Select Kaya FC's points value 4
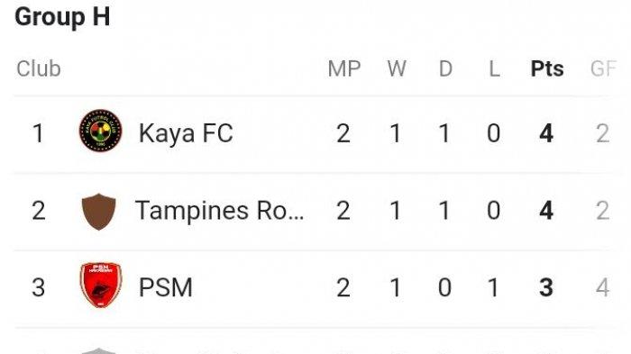Image resolution: width=631 pixels, height=354 pixels. tap(546, 133)
